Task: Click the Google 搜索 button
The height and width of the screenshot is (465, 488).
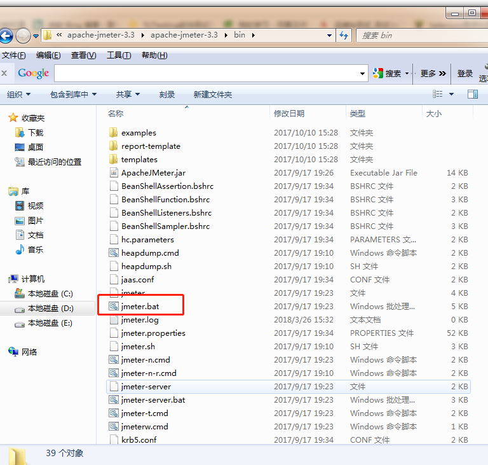Action: coord(387,74)
